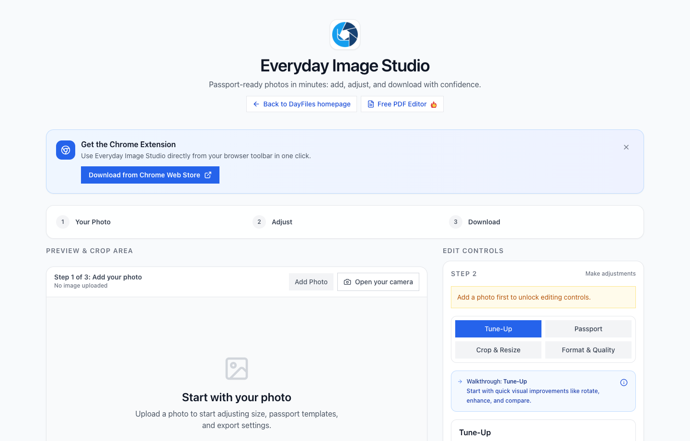Click the document icon on Free PDF Editor
Image resolution: width=690 pixels, height=441 pixels.
click(370, 104)
